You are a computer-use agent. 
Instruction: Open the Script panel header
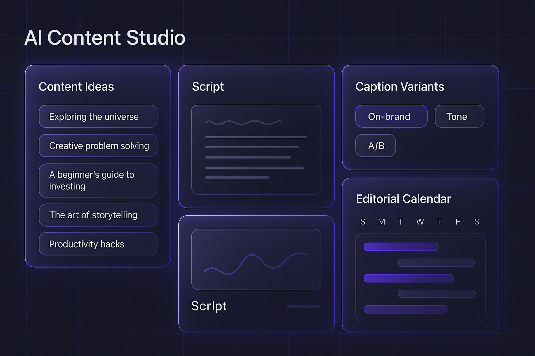pyautogui.click(x=208, y=87)
